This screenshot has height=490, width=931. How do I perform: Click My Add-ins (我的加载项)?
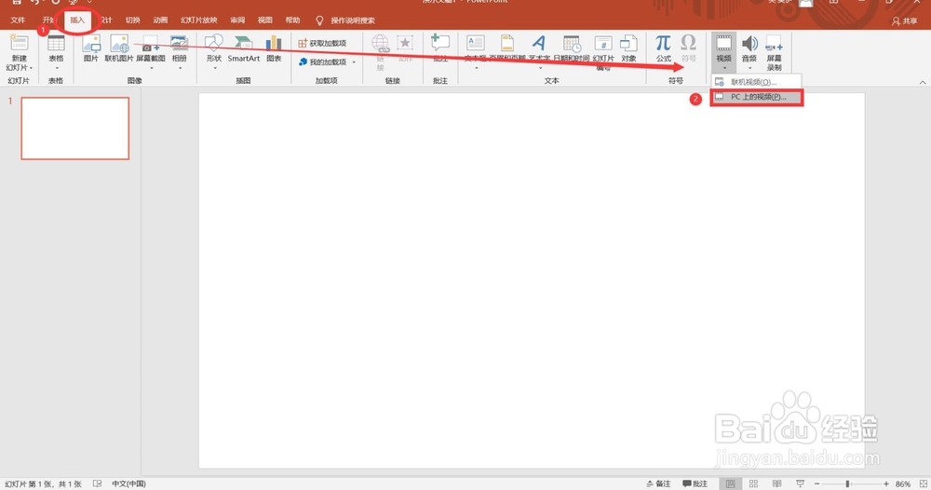322,61
